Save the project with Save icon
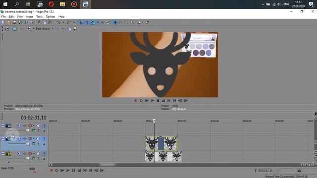The image size is (317, 178). pos(14,22)
